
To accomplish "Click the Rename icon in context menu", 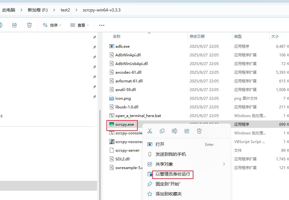I will [175, 131].
